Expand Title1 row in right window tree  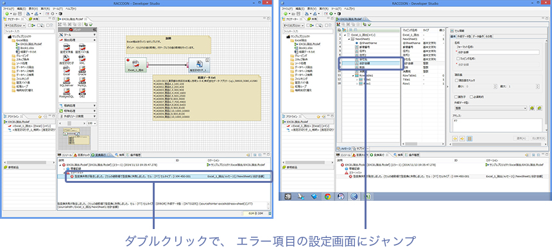coord(357,80)
